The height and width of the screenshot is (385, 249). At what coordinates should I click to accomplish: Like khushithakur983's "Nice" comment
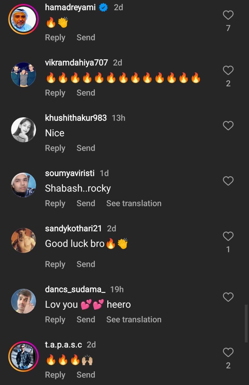coord(228,126)
